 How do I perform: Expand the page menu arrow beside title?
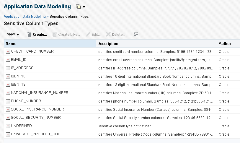coord(84,7)
